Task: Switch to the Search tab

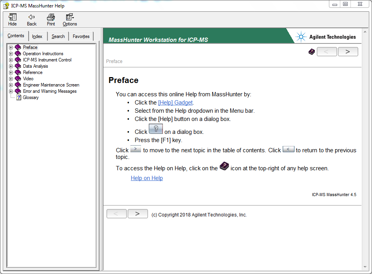Action: point(58,36)
